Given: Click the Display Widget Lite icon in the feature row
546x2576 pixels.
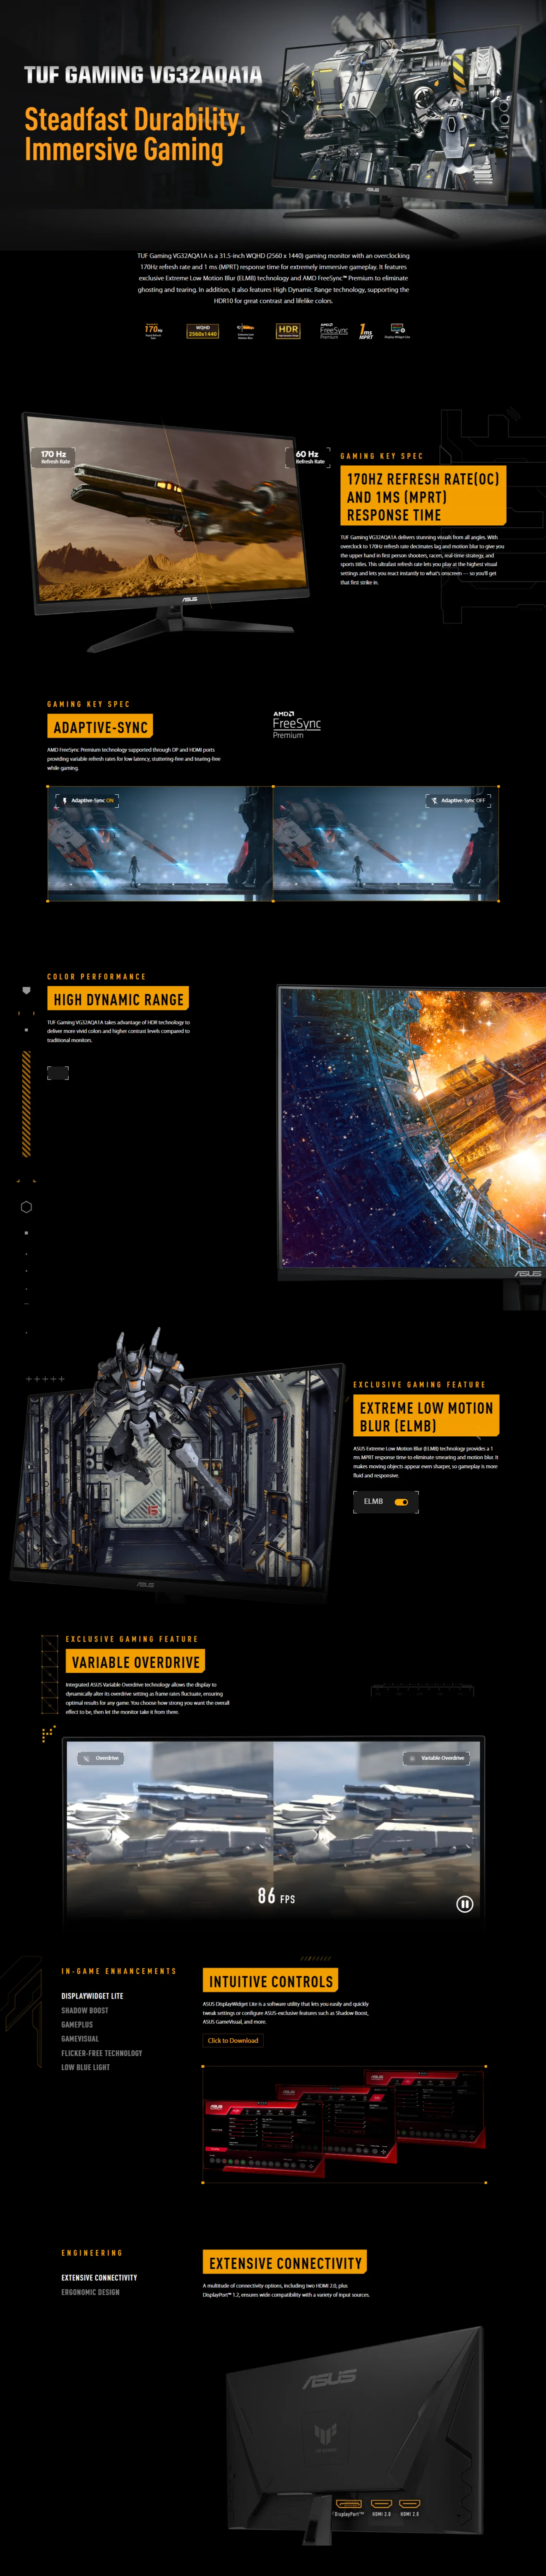Looking at the screenshot, I should tap(397, 331).
